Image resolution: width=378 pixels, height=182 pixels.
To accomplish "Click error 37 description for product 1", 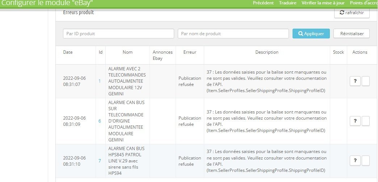I will [266, 81].
